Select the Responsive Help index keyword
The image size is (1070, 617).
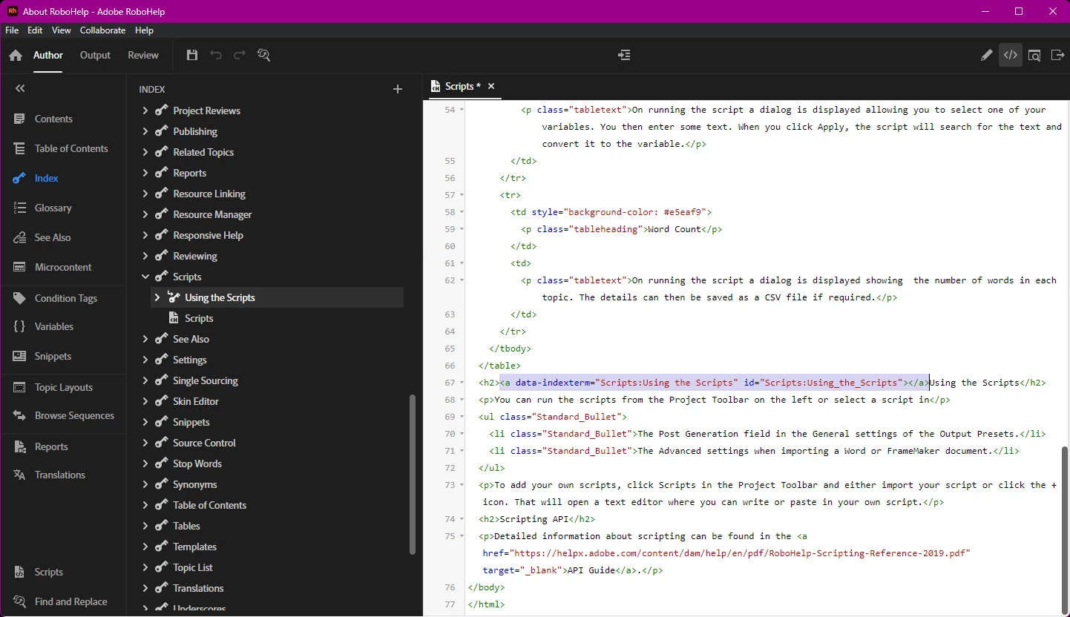208,235
